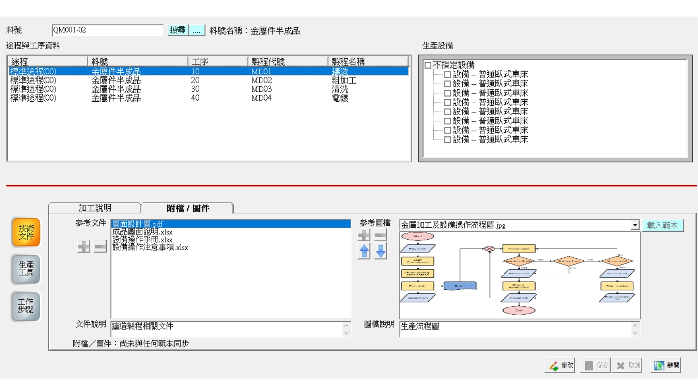Select the row with 製程名稱 粗加工
Image resolution: width=698 pixels, height=388 pixels.
[x=208, y=80]
